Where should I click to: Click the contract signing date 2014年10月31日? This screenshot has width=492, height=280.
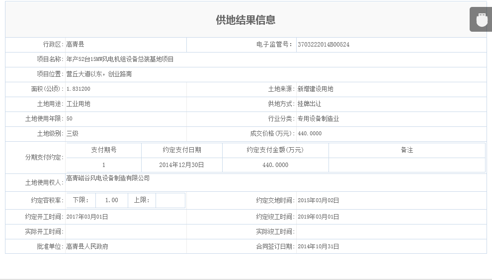pos(319,246)
